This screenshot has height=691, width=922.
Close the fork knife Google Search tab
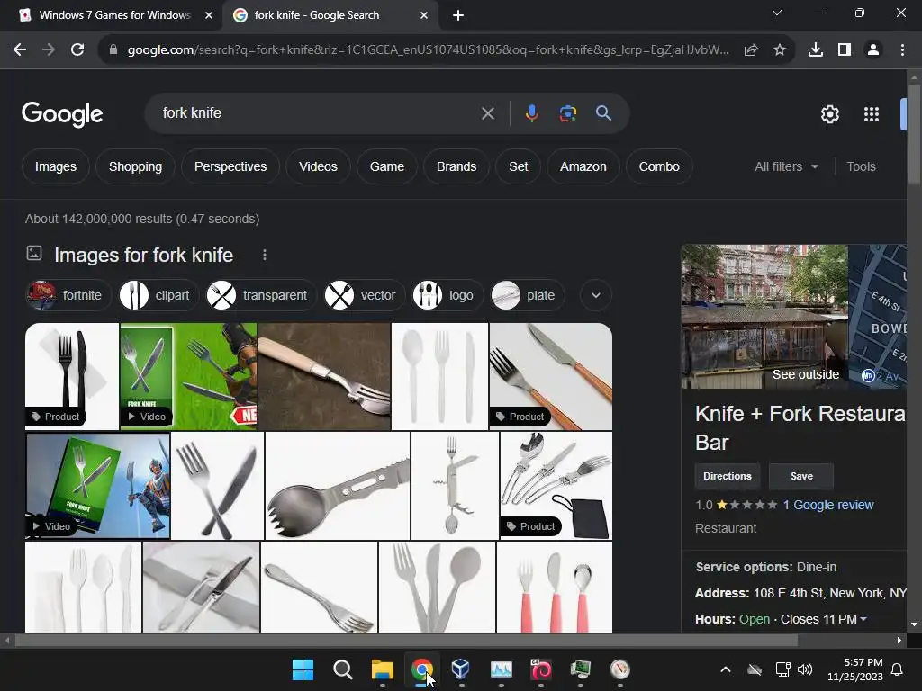pos(424,15)
